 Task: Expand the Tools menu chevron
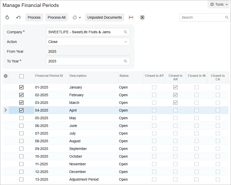point(227,4)
